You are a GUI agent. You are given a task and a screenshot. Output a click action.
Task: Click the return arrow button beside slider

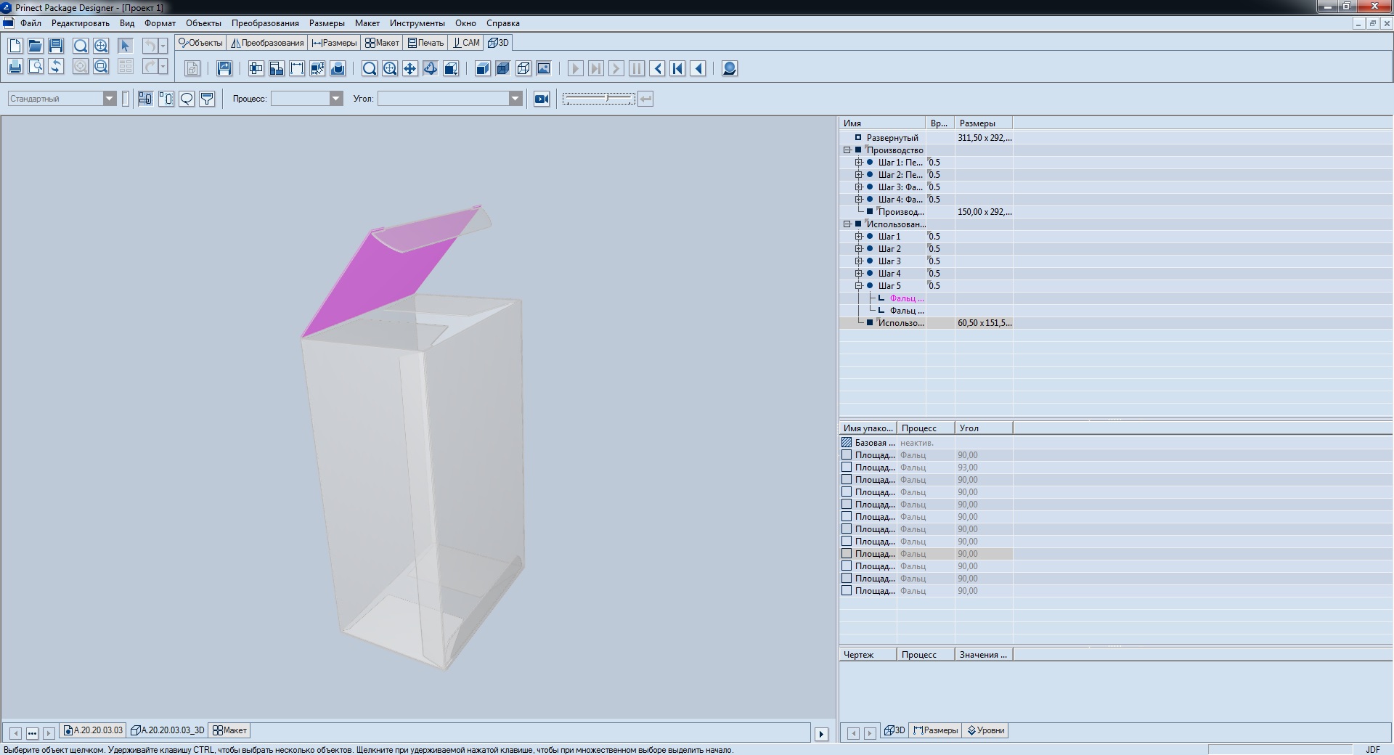pyautogui.click(x=645, y=99)
